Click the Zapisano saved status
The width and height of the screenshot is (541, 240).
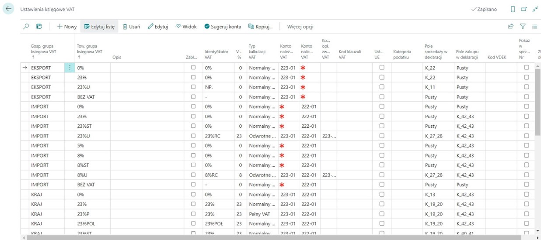[x=484, y=9]
